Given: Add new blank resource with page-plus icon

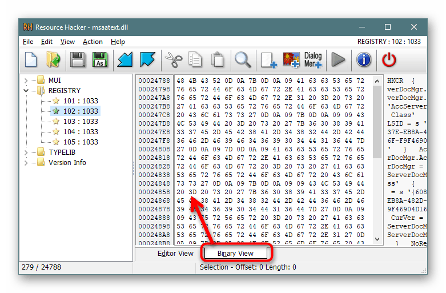Looking at the screenshot, I should [269, 60].
